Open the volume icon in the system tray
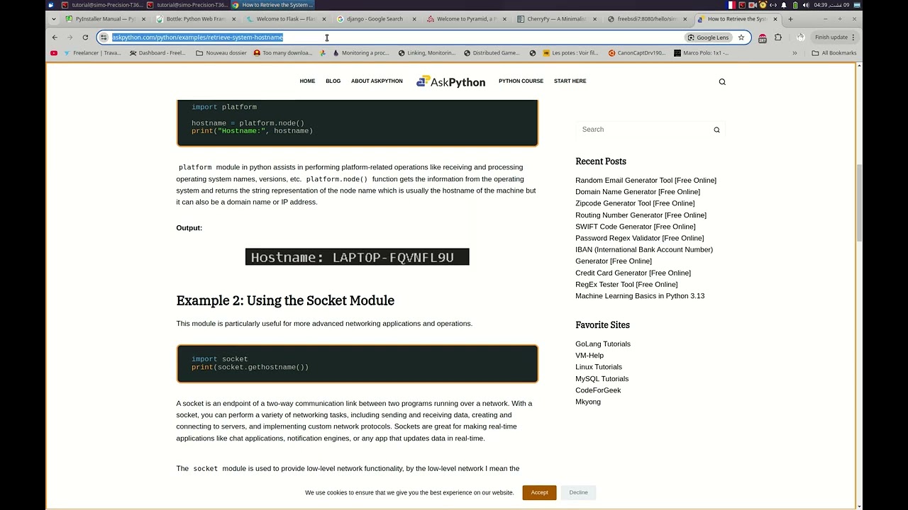Image resolution: width=908 pixels, height=510 pixels. (806, 5)
